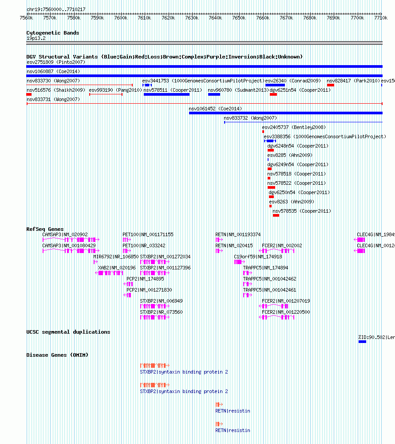
Task: Select dgv6248n54 (Cooper2011) label
Action: [298, 146]
